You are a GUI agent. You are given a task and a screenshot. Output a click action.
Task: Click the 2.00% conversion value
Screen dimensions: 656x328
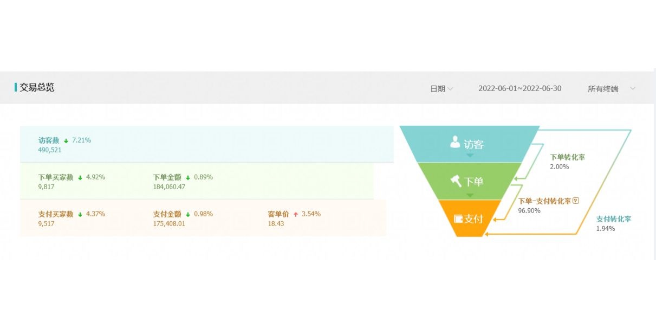point(560,167)
